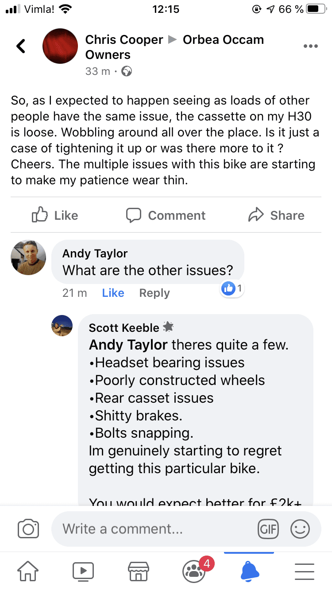
Task: Open the GIF picker
Action: (268, 529)
